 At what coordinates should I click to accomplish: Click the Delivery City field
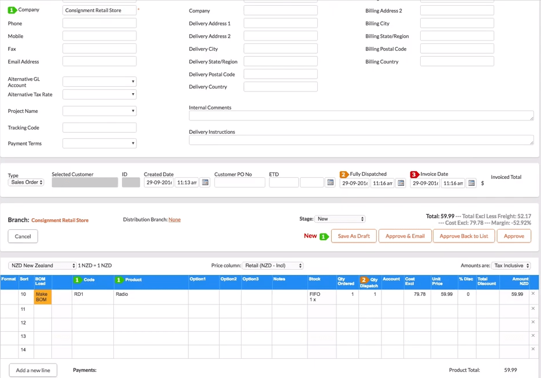click(x=280, y=49)
